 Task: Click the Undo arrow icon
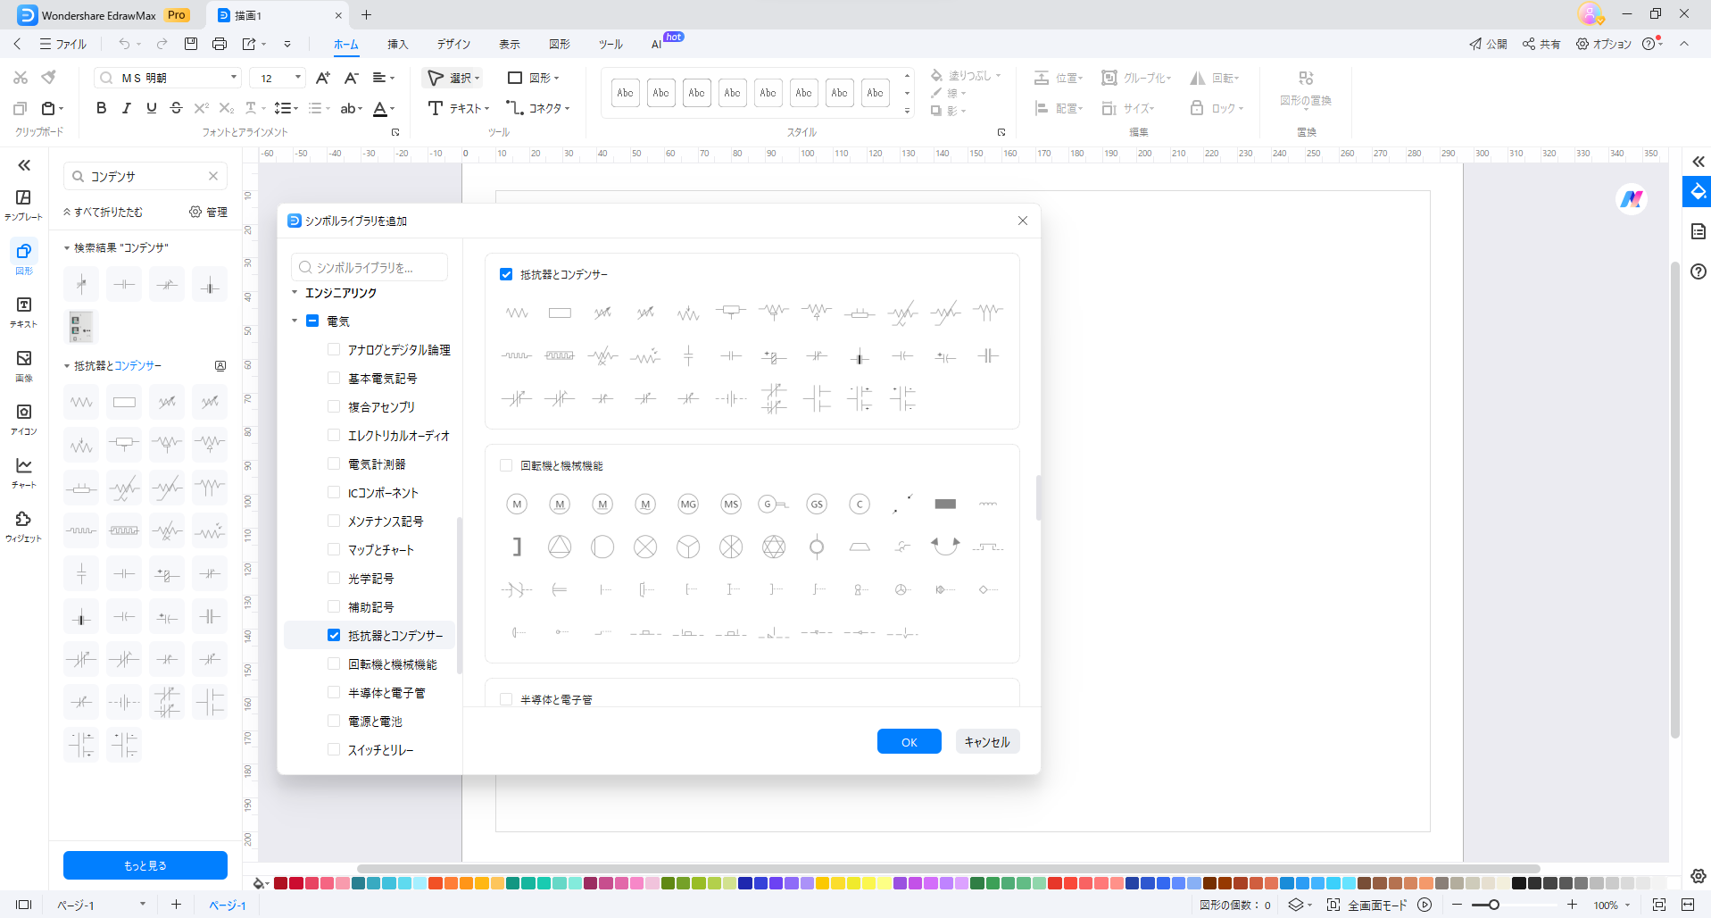(x=124, y=44)
